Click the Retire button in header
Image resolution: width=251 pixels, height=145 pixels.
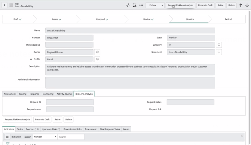coord(220,5)
